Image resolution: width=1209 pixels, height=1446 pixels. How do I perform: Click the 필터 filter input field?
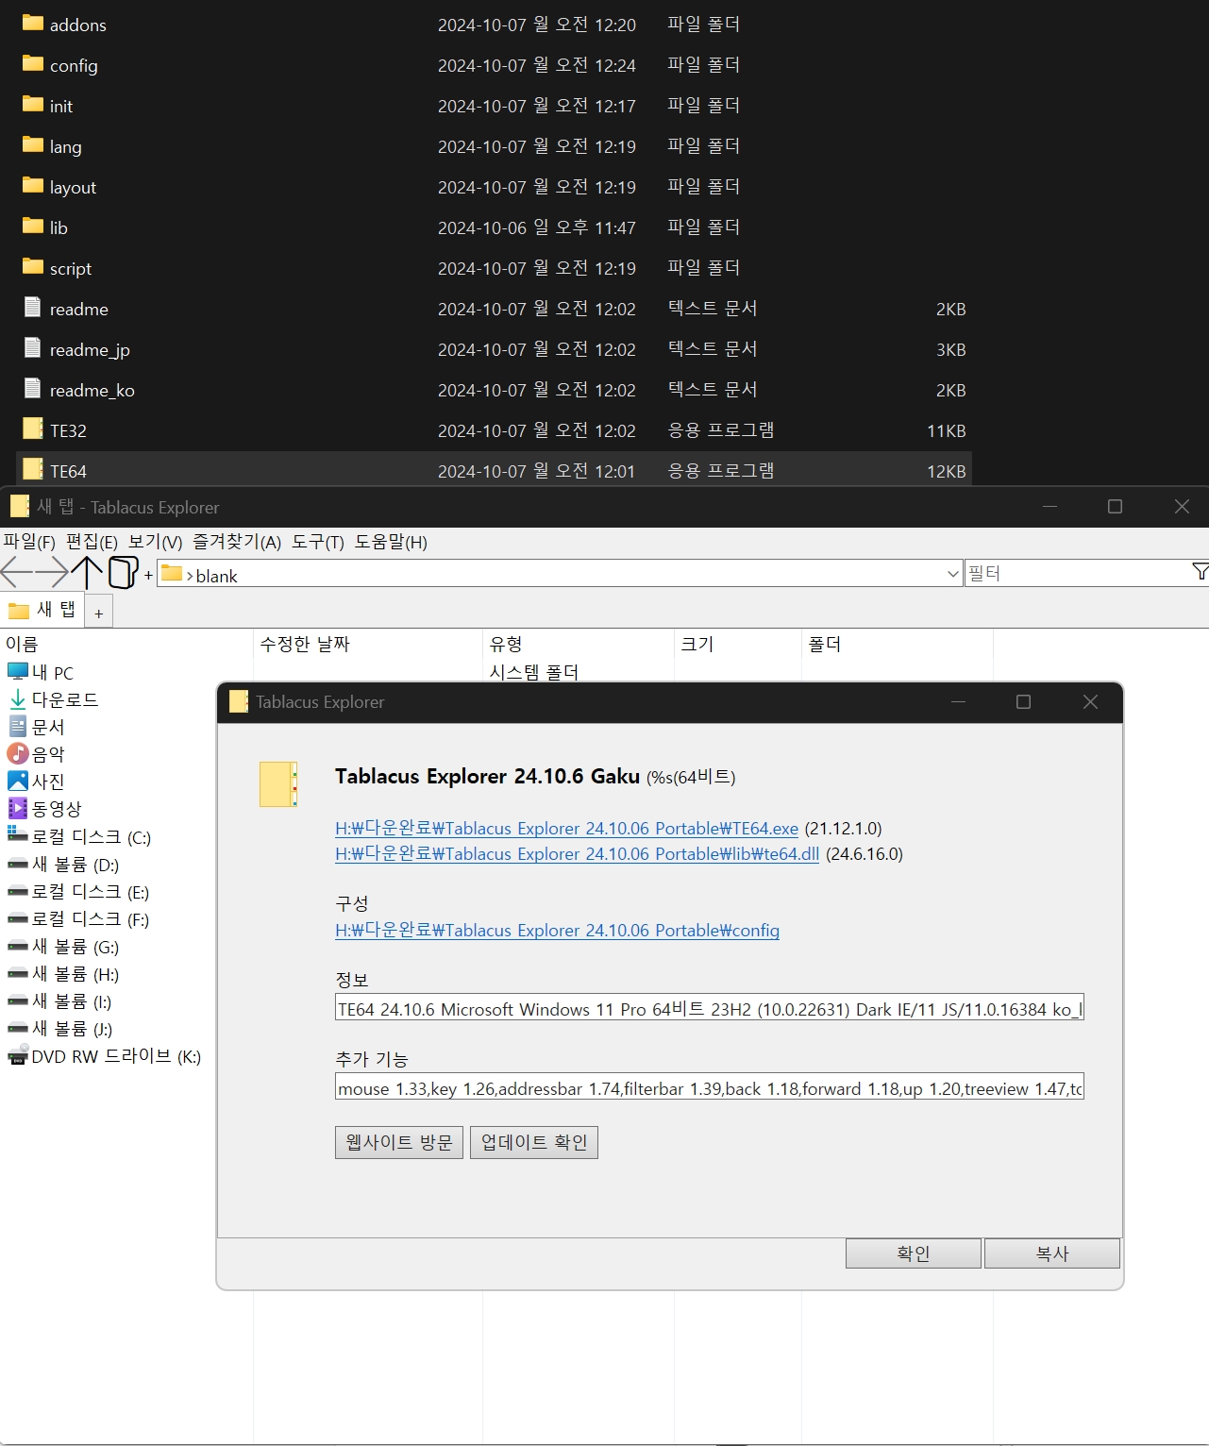point(1077,573)
